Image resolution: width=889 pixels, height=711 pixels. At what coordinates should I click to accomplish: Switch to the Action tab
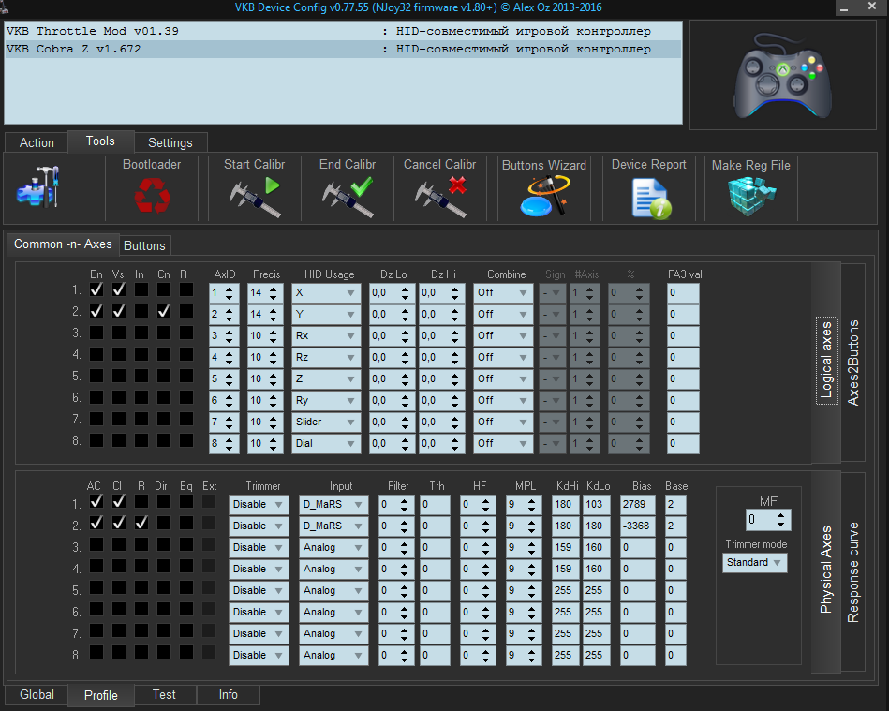[x=37, y=143]
